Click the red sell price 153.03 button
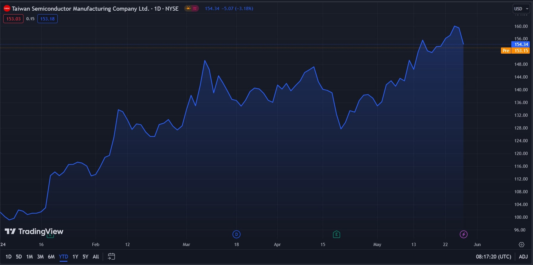 [13, 19]
